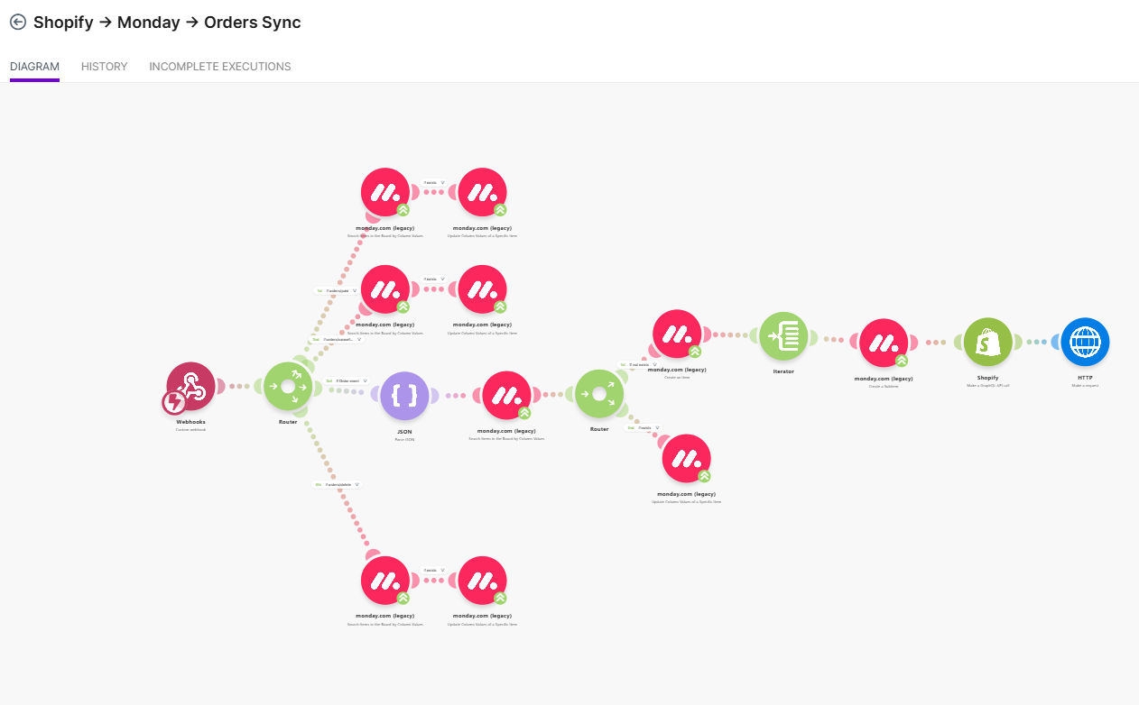
Task: Open the 1st 'If not exists' filter before Create an Item
Action: point(638,365)
